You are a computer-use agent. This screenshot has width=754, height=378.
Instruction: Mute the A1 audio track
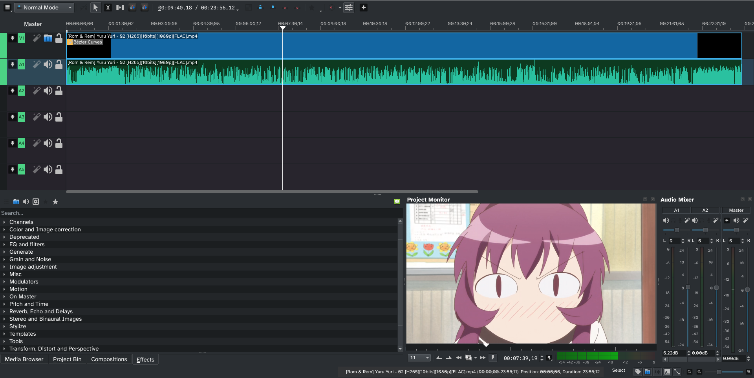48,64
